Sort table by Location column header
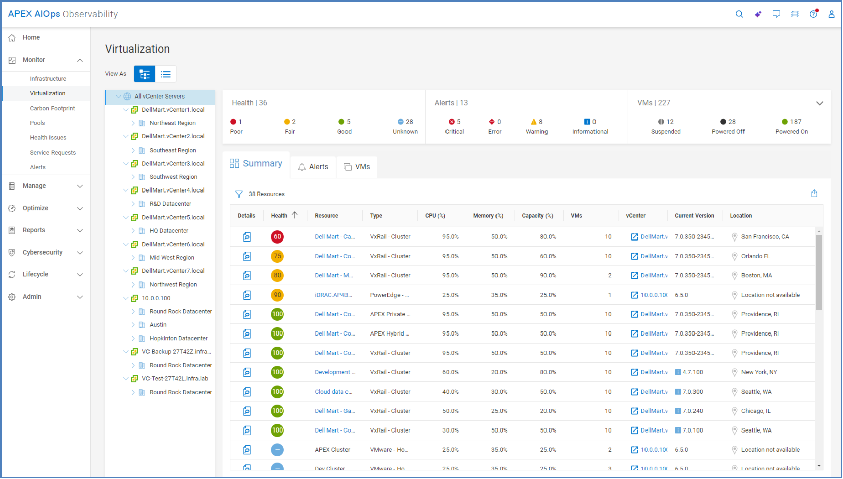The image size is (843, 479). pos(741,216)
